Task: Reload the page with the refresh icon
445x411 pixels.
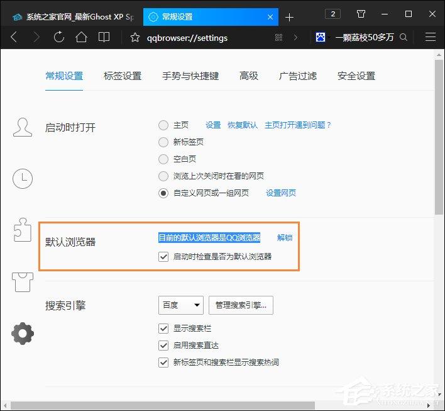Action: pyautogui.click(x=58, y=37)
